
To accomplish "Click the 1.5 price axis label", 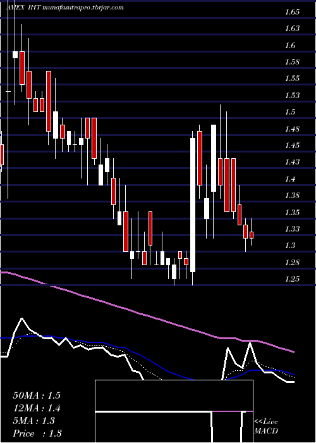I will click(x=290, y=112).
